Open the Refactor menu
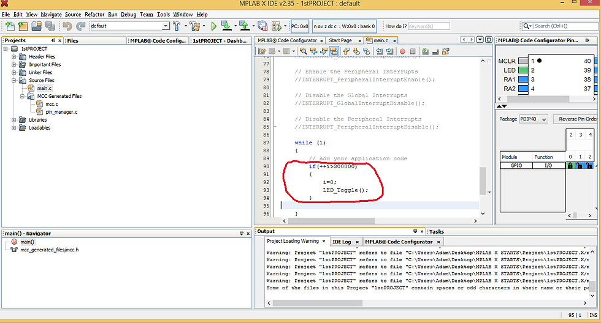 (94, 15)
